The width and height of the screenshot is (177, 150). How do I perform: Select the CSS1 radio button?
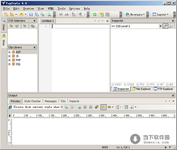[x=113, y=84]
